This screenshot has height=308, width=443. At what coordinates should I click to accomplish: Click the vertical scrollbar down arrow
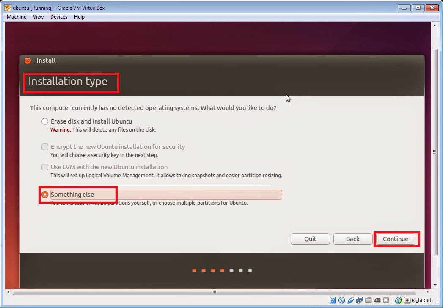(435, 285)
